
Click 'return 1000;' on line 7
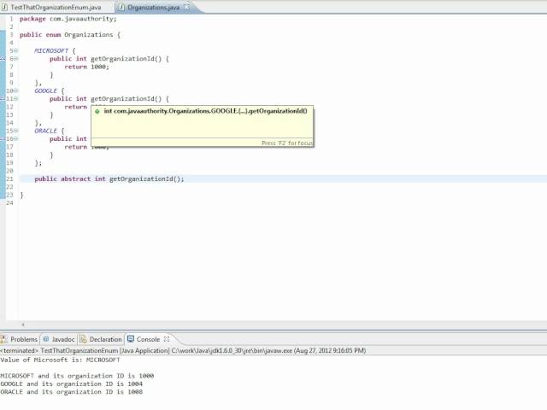86,67
